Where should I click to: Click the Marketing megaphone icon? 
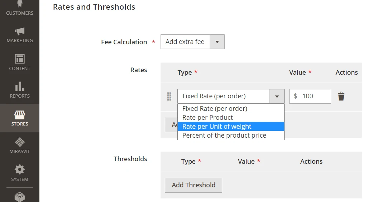click(x=20, y=31)
